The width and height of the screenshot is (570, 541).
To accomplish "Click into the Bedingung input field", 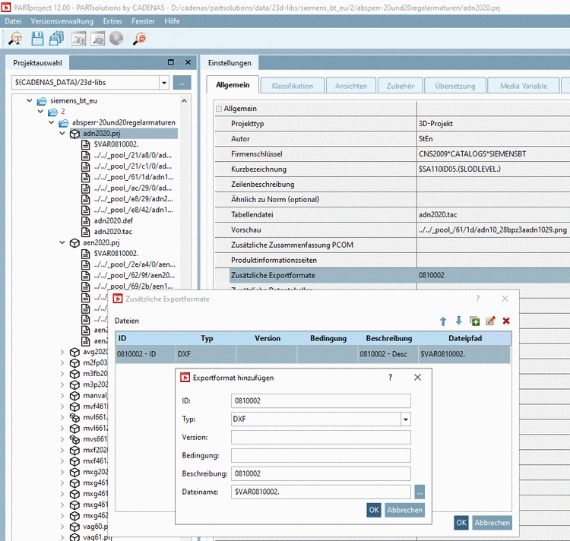I will click(321, 455).
